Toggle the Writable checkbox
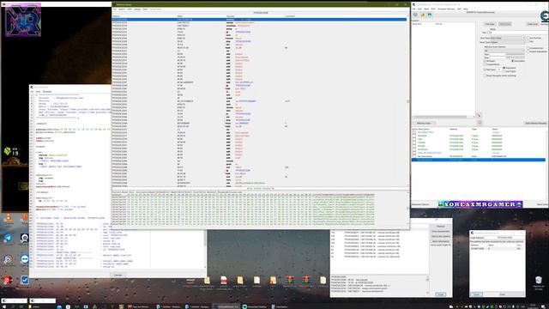 tap(486, 61)
